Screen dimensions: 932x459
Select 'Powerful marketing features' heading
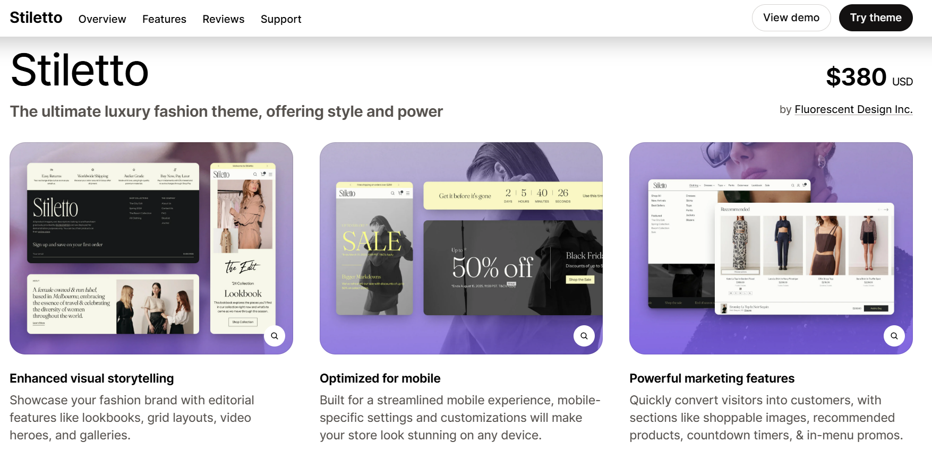712,378
